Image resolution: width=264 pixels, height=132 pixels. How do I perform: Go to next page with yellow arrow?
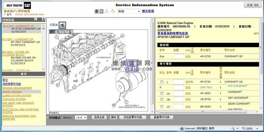click(x=113, y=11)
